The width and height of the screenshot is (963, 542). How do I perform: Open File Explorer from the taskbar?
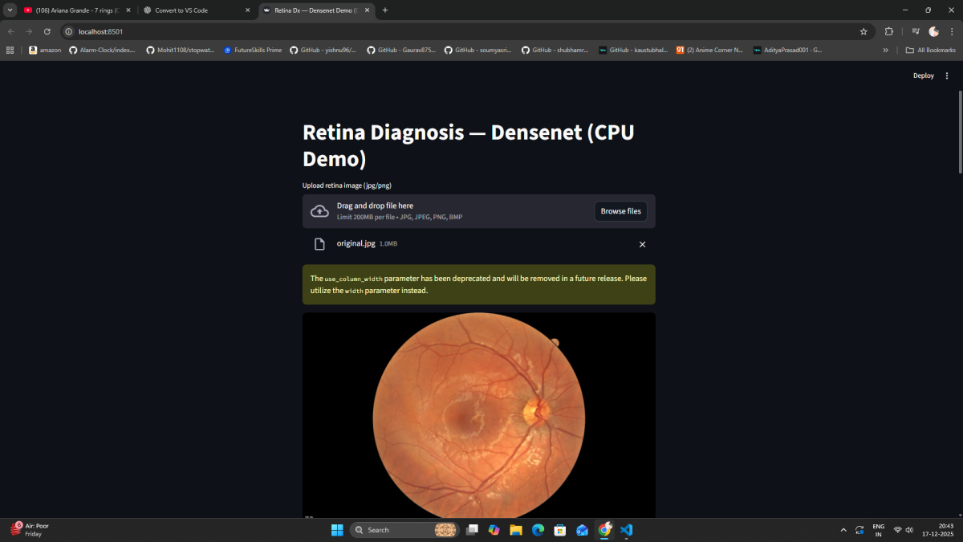pos(516,530)
